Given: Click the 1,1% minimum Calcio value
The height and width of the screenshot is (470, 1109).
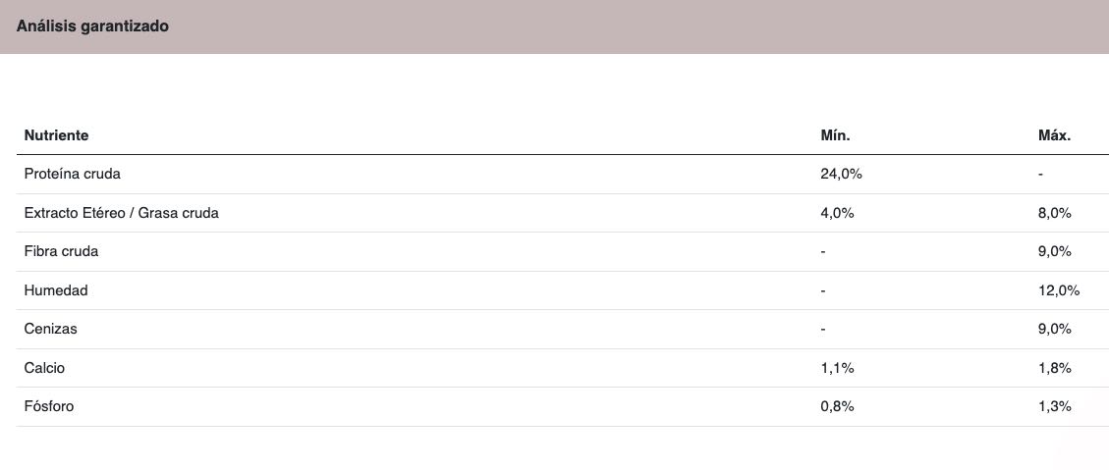Looking at the screenshot, I should [838, 368].
